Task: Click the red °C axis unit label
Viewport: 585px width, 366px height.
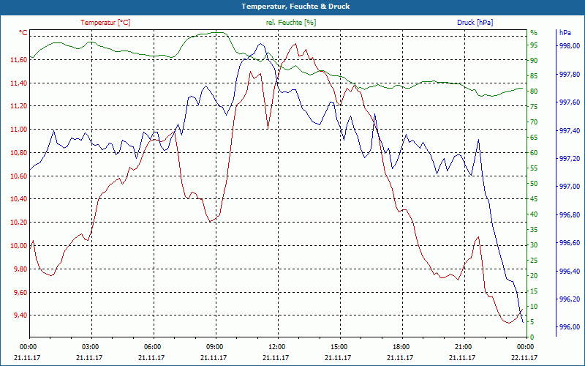Action: tap(23, 33)
